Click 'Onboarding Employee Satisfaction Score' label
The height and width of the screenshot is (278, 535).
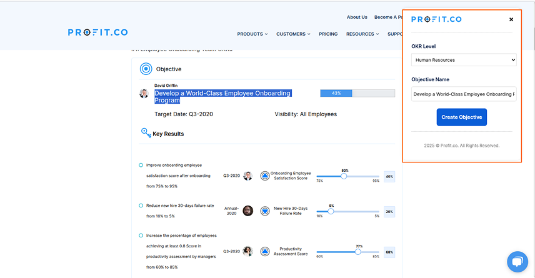[291, 176]
